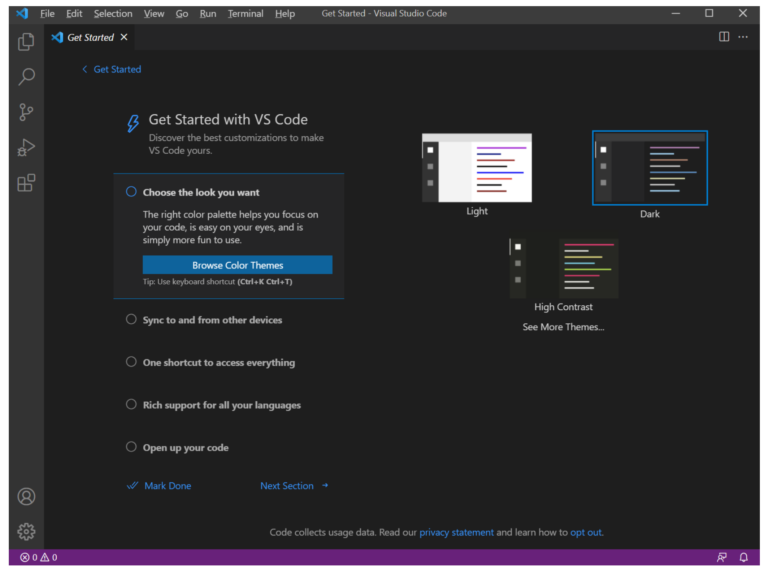Open the privacy statement link
Screen dimensions: 766x572
point(457,532)
